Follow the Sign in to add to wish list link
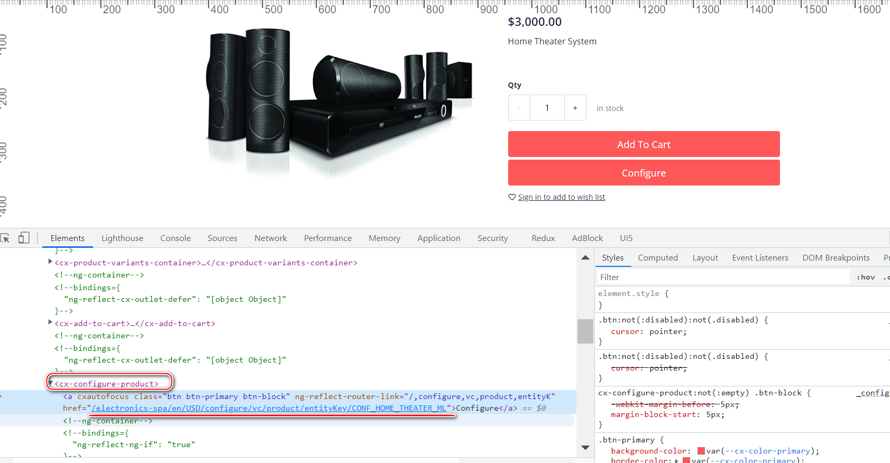 coord(562,197)
